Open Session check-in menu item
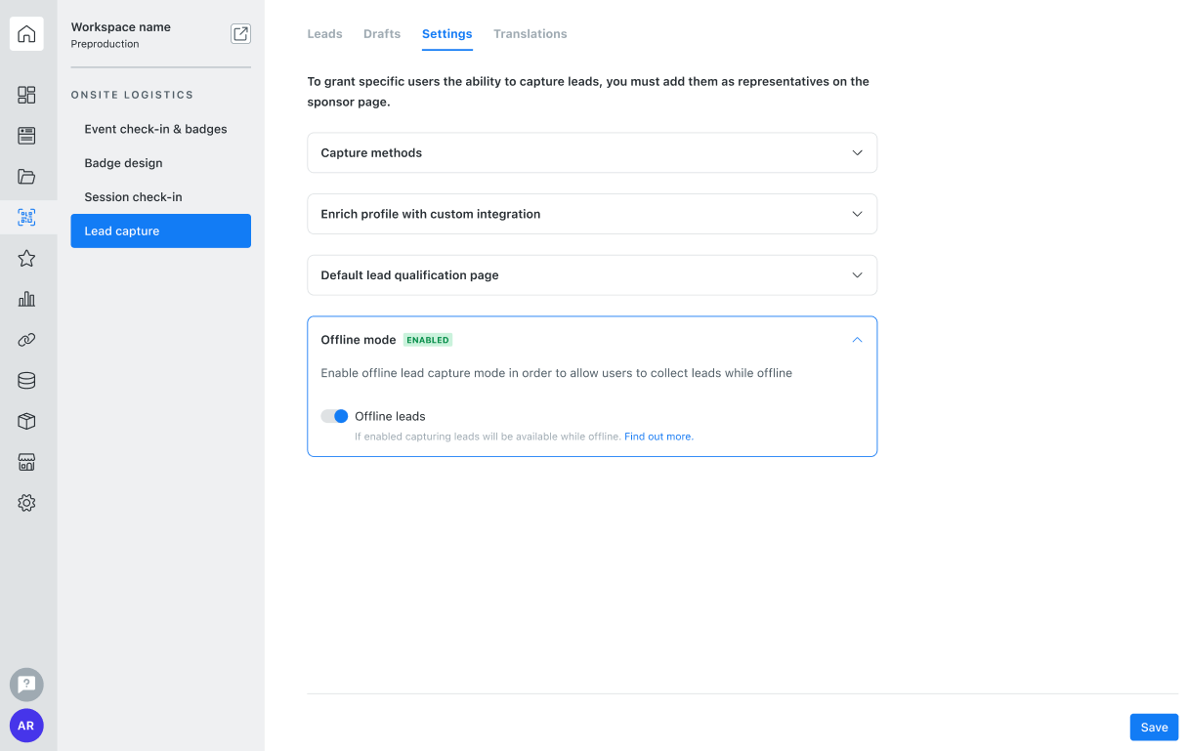This screenshot has height=751, width=1188. (x=161, y=197)
